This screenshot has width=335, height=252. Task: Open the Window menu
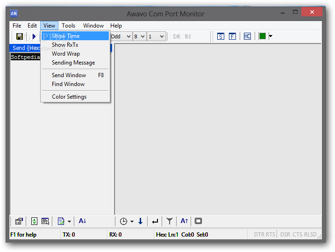tap(93, 26)
